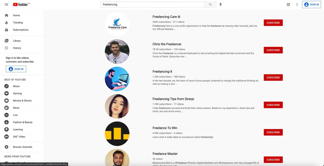324x166 pixels.
Task: Click '4.09K subscribers • 6 videos' text
Action: click(x=168, y=133)
